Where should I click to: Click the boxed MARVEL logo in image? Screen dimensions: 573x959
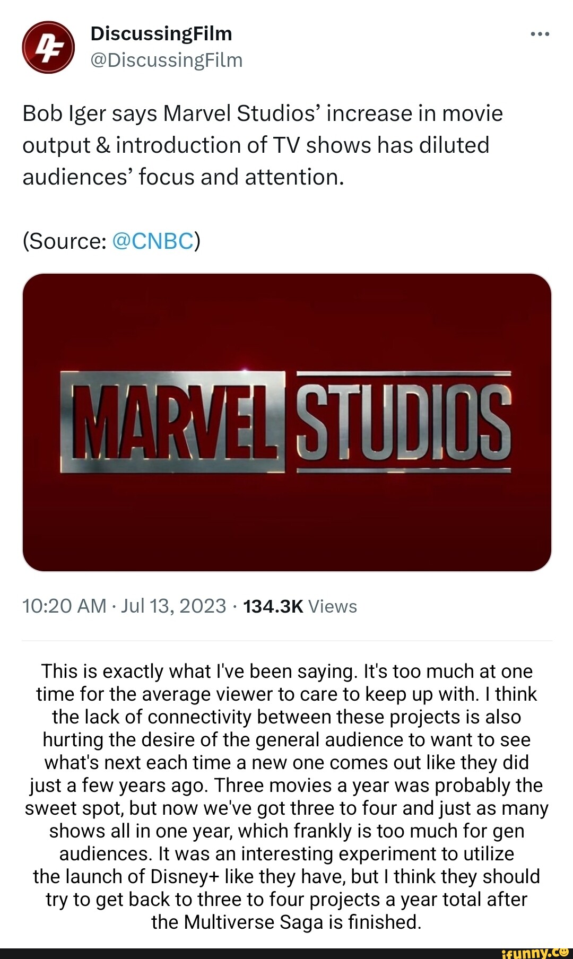[x=173, y=422]
